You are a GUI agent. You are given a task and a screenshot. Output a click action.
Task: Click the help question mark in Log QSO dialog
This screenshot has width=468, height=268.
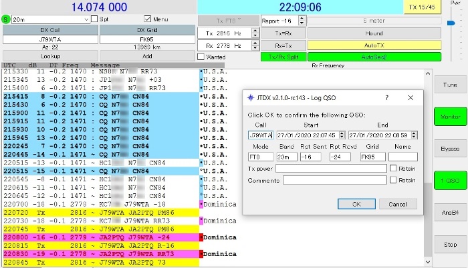pyautogui.click(x=387, y=98)
